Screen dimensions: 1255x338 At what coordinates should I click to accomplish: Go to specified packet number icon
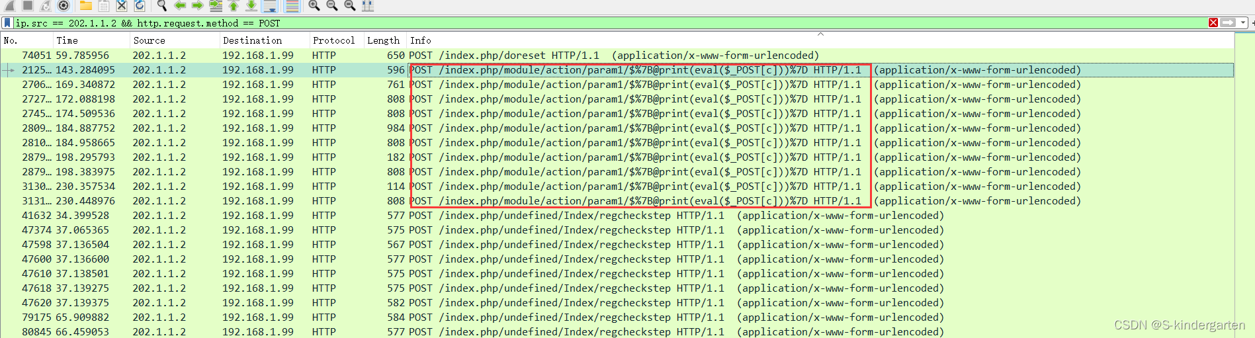click(x=216, y=5)
